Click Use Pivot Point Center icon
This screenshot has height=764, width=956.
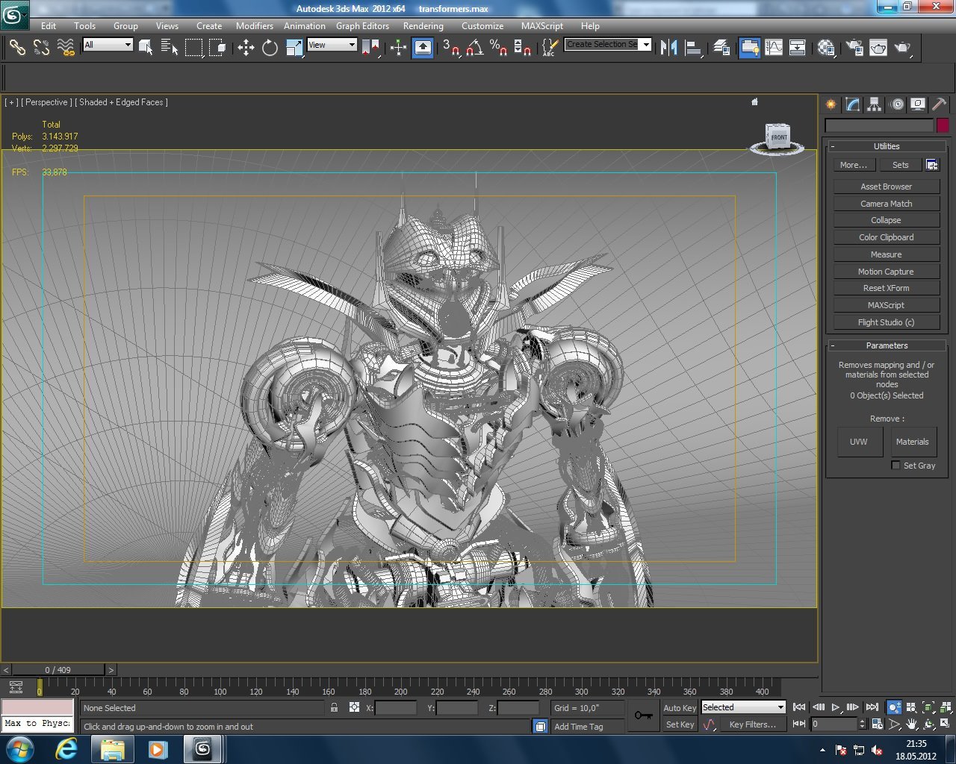370,48
